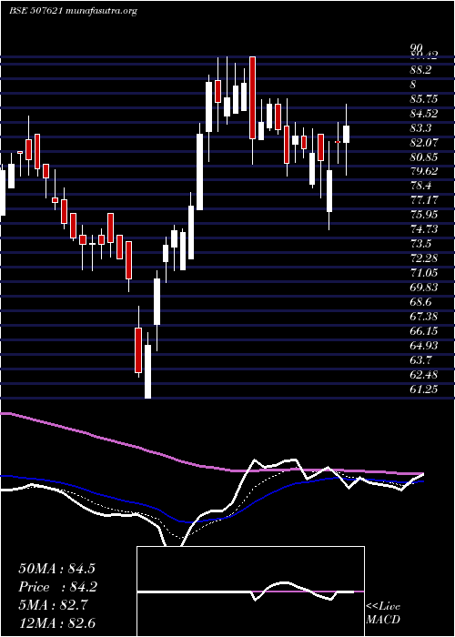Click the 64.93 price axis label
The image size is (455, 637).
(x=424, y=346)
